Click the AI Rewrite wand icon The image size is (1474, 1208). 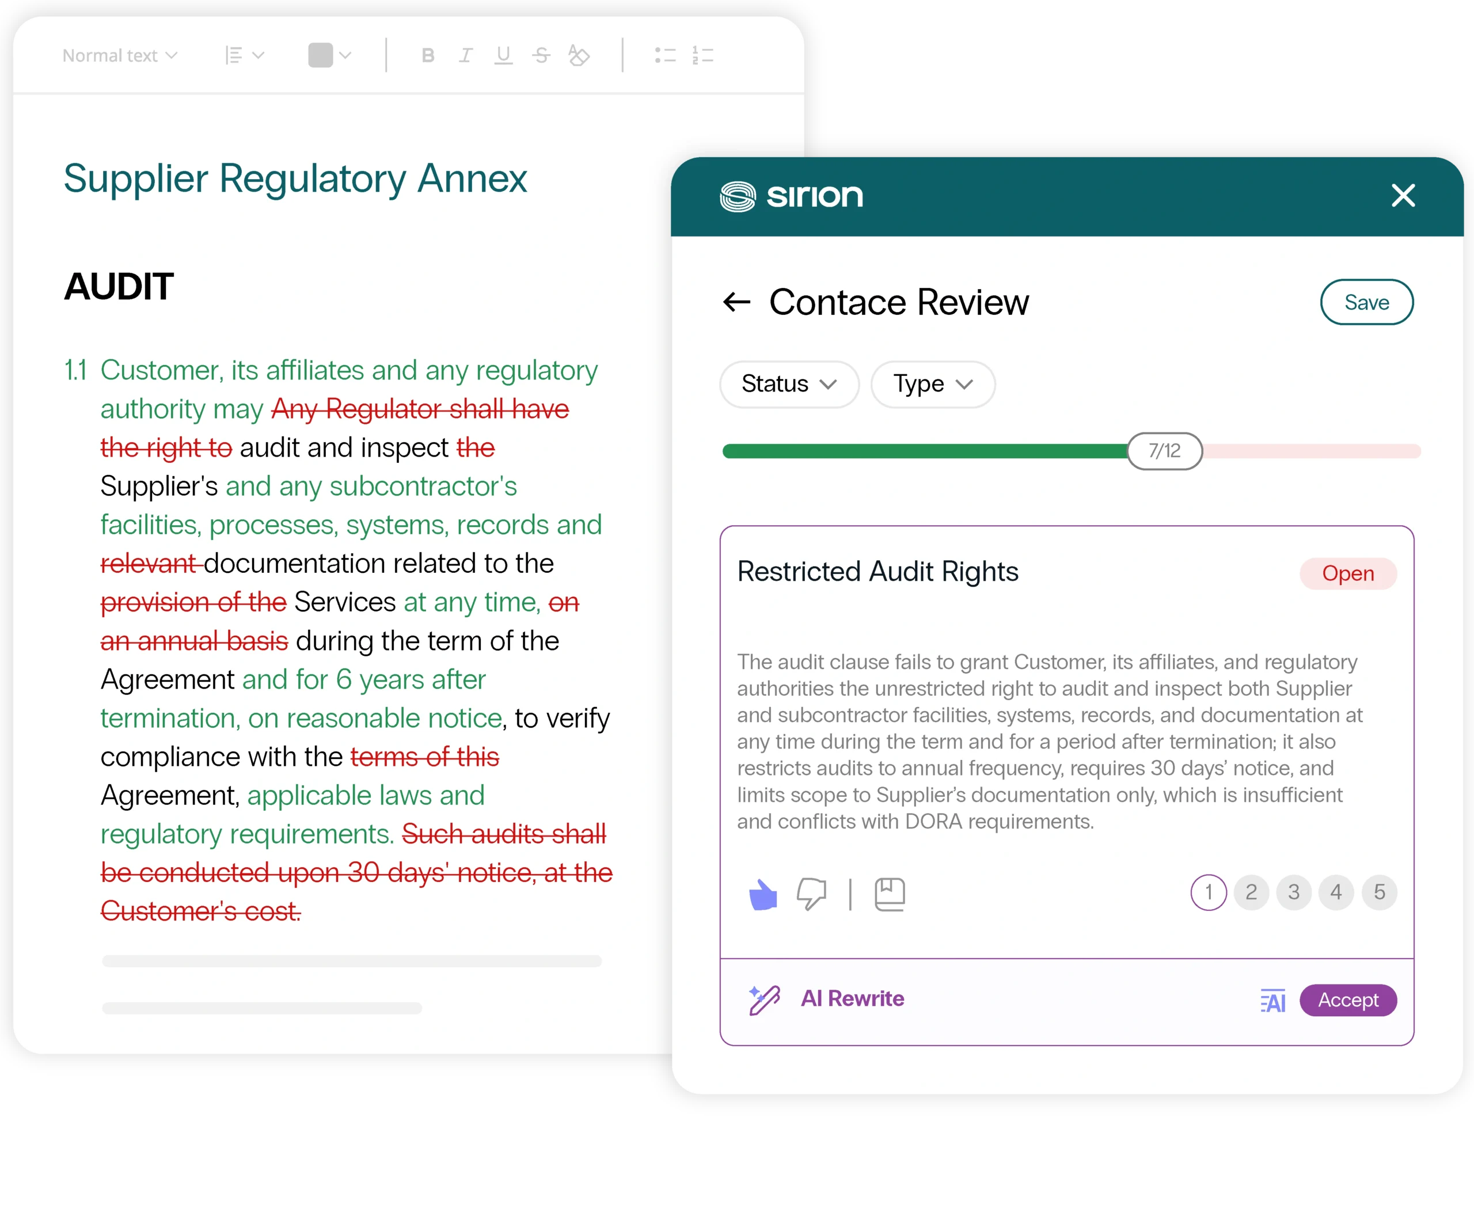(x=764, y=1000)
